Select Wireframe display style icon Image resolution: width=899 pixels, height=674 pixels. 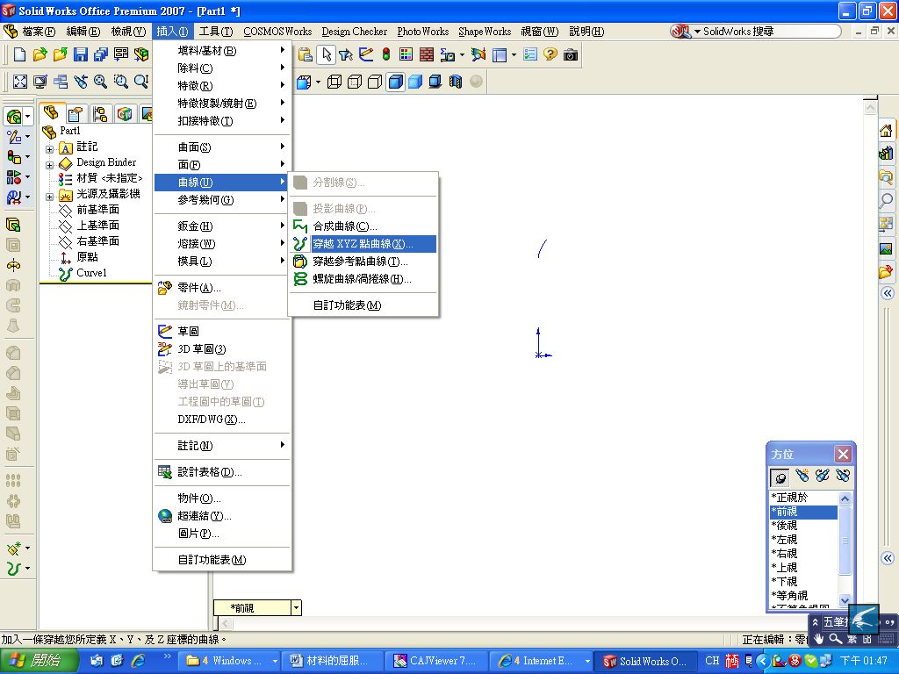[334, 82]
